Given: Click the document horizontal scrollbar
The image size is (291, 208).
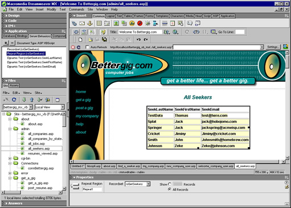Looking at the screenshot, I should (x=176, y=161).
